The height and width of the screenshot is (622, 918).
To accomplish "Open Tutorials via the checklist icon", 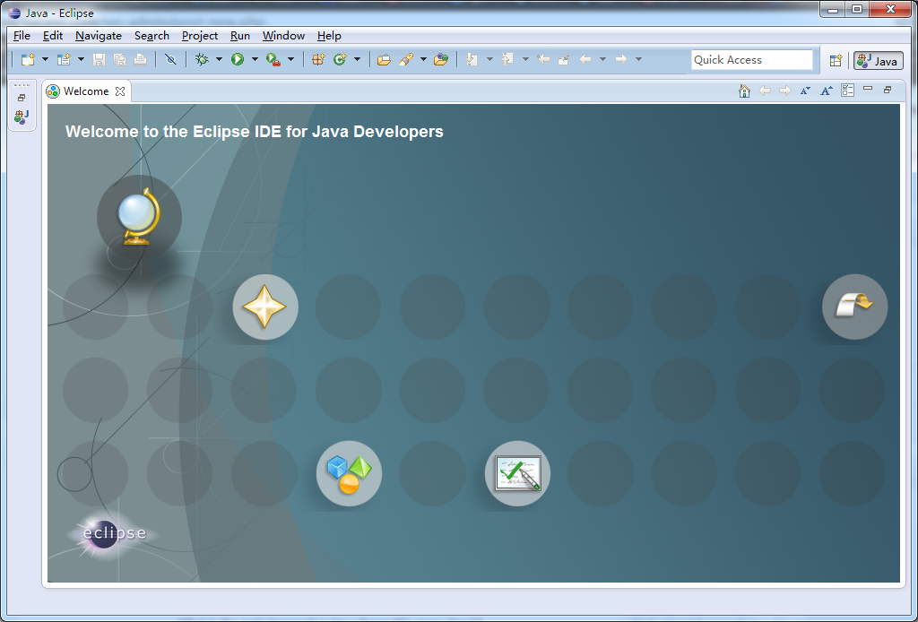I will click(517, 473).
